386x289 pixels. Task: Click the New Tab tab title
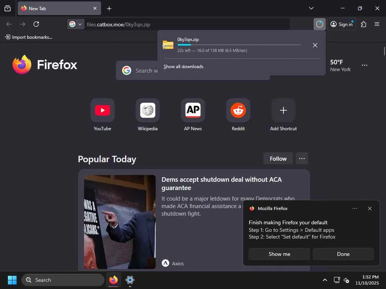[37, 8]
